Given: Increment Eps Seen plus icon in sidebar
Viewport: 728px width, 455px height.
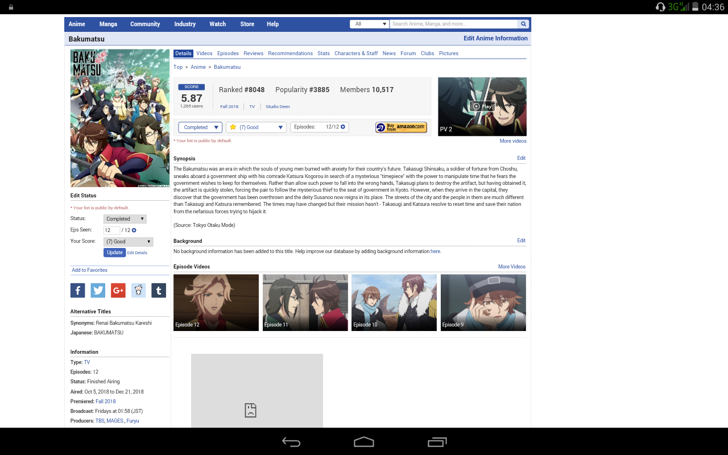Looking at the screenshot, I should coord(134,230).
